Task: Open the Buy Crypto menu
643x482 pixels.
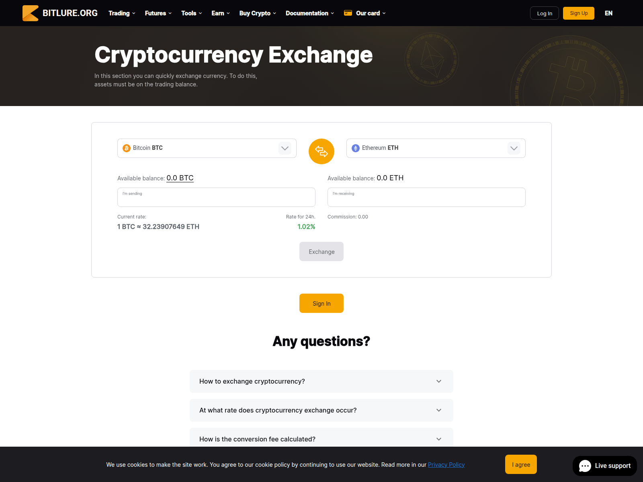Action: [x=258, y=13]
